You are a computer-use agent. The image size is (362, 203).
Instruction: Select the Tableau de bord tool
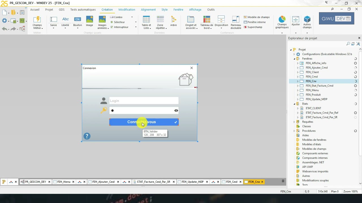pyautogui.click(x=207, y=23)
